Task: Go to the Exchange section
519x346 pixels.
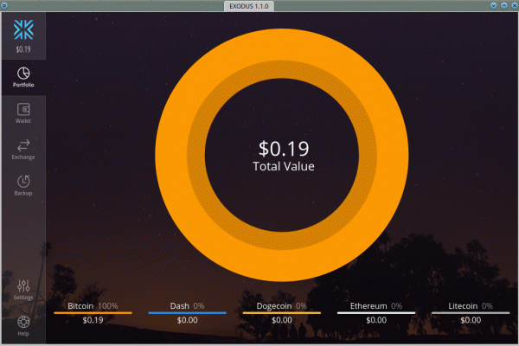Action: 23,150
